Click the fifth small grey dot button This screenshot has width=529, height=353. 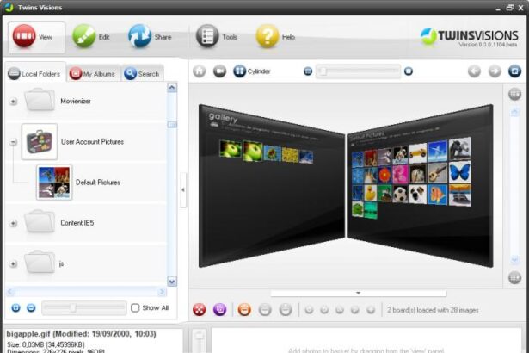click(x=371, y=310)
